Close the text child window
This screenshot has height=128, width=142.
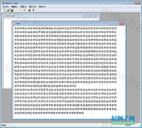(x=122, y=24)
